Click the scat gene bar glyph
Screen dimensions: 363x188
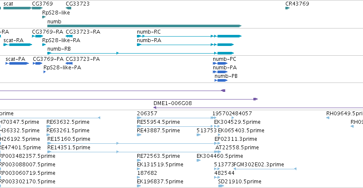17,8
